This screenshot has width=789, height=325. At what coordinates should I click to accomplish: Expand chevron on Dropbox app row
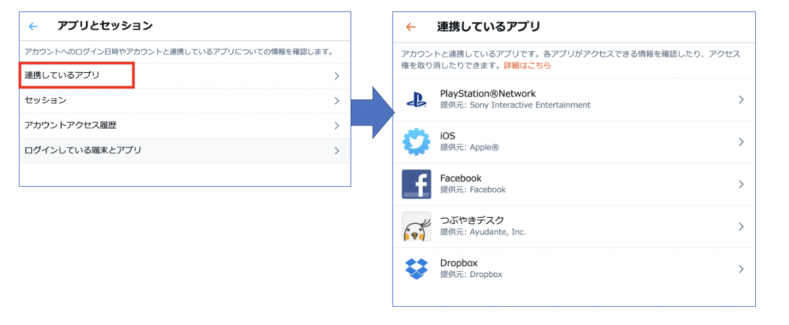(x=740, y=269)
